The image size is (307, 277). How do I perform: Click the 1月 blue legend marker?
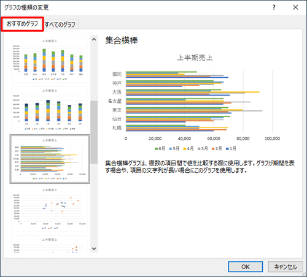pyautogui.click(x=227, y=149)
